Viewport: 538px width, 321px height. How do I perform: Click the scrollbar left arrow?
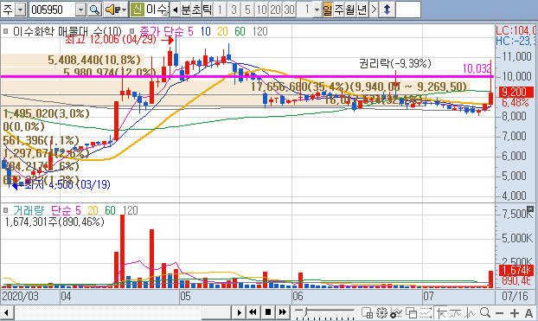(7, 312)
